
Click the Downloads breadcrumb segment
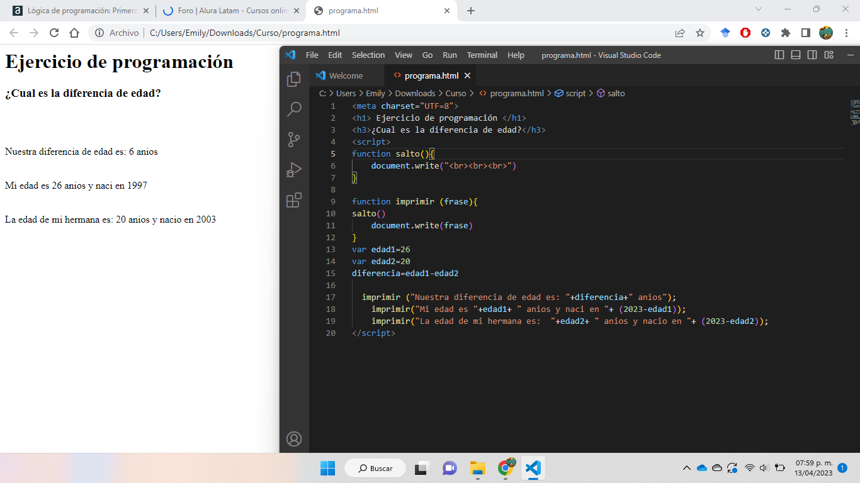(x=415, y=93)
